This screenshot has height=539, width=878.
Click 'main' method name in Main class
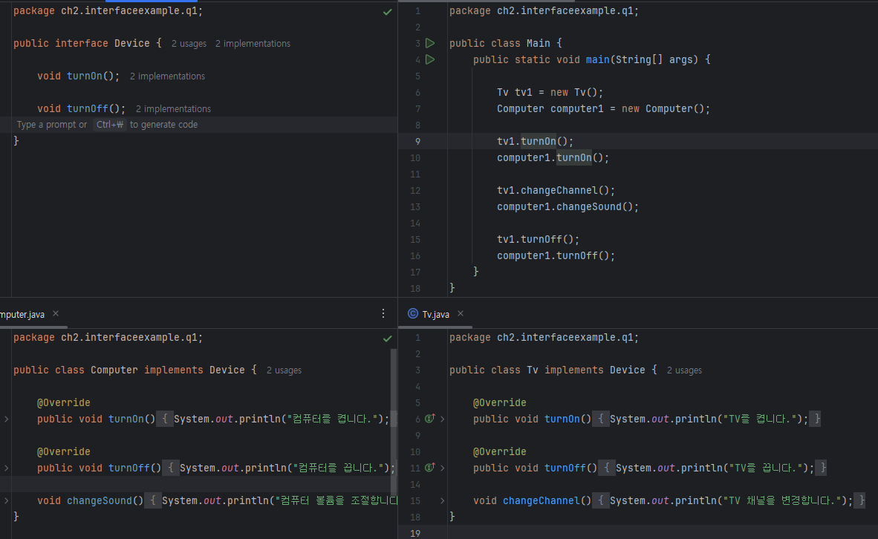(597, 59)
